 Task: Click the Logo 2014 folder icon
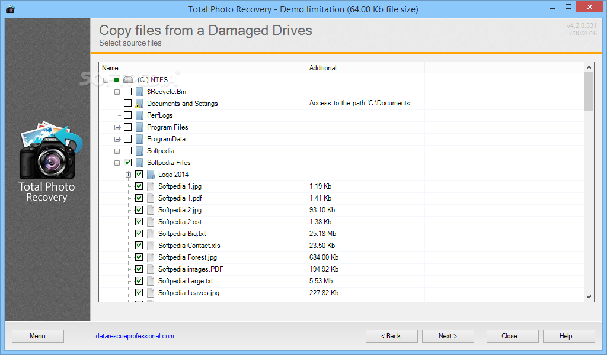pyautogui.click(x=151, y=175)
